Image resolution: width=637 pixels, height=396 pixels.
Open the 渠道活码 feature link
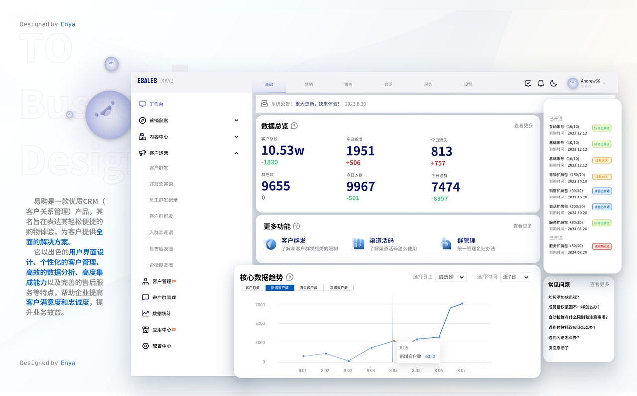pyautogui.click(x=382, y=241)
